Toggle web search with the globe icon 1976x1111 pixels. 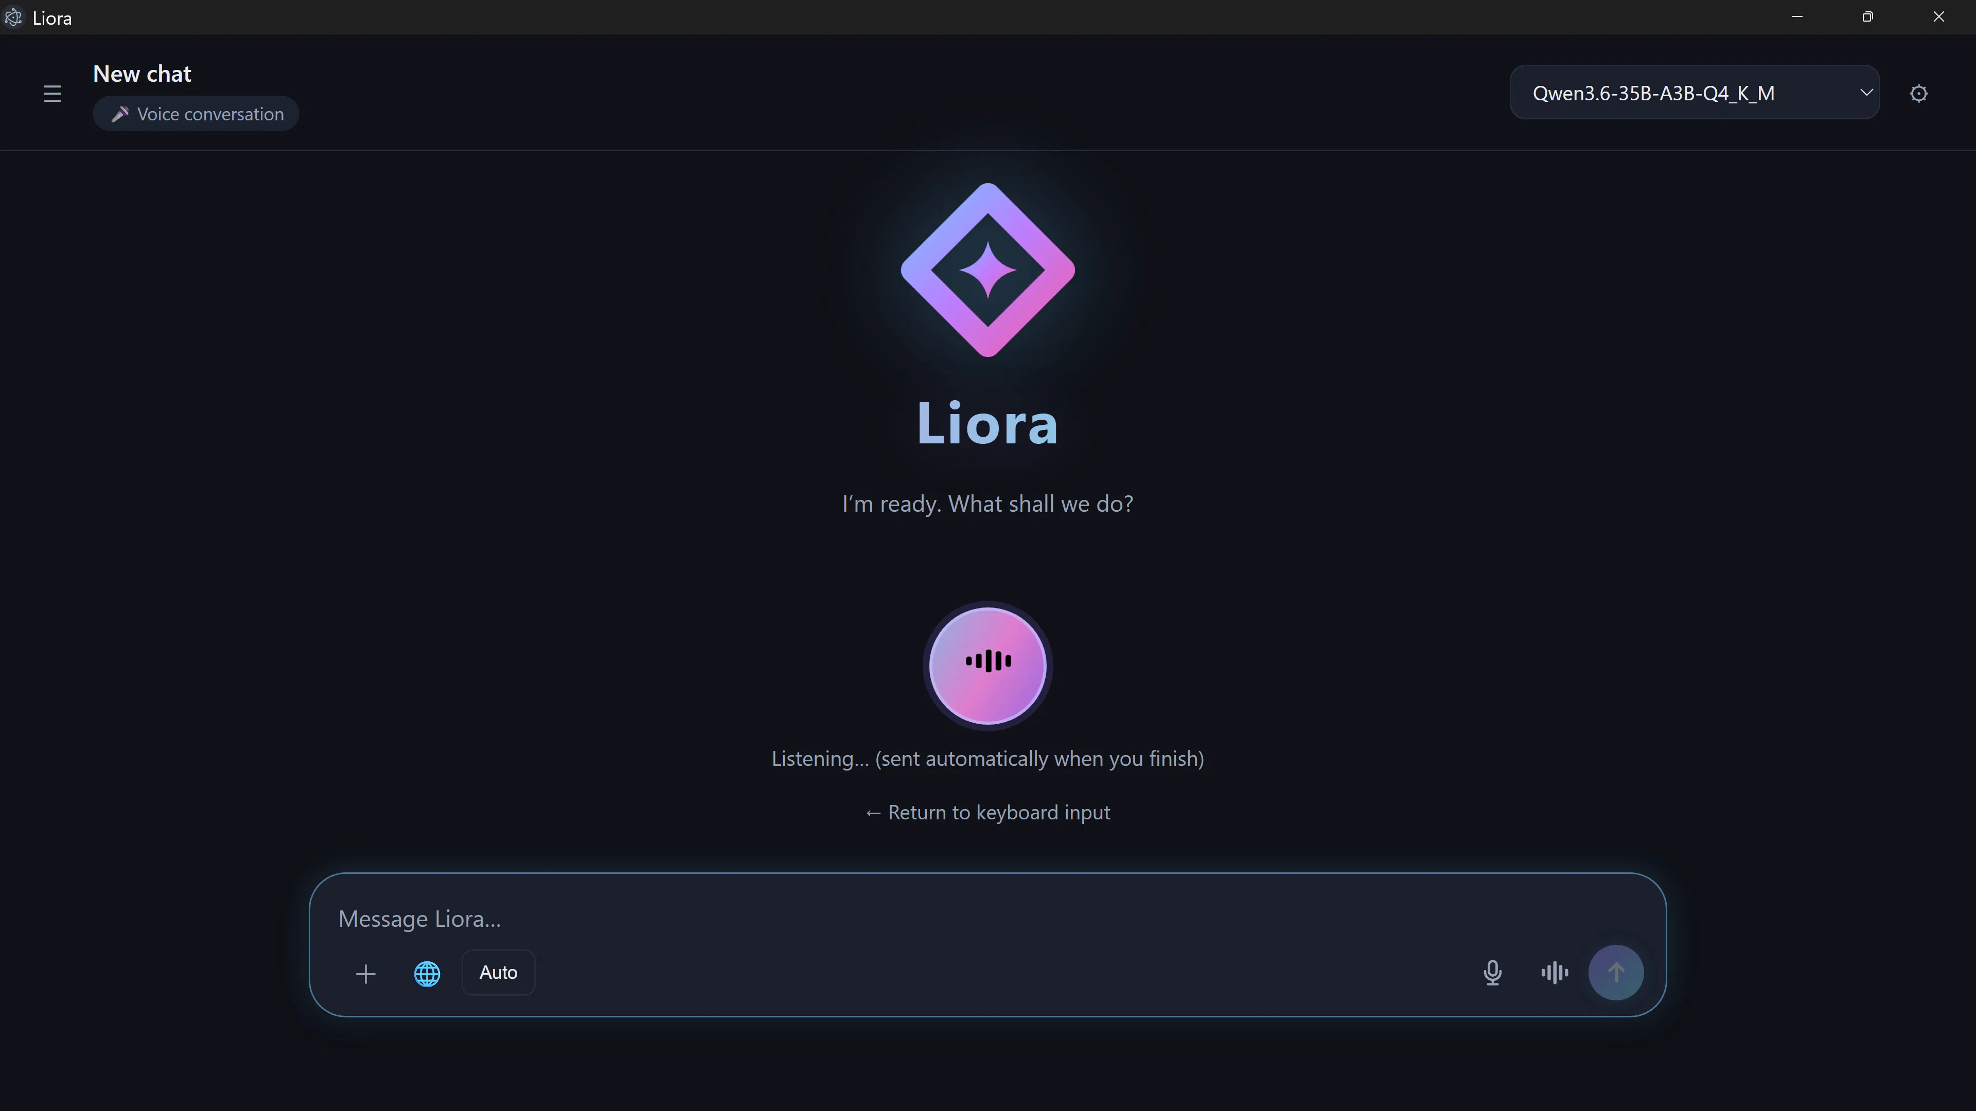tap(427, 973)
